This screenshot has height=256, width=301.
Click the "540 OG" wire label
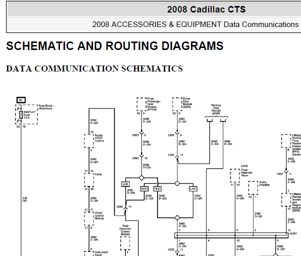(x=25, y=199)
